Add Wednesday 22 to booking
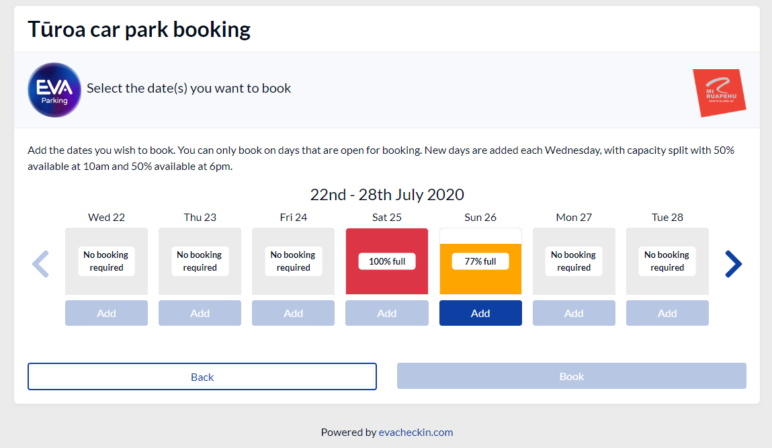The image size is (772, 448). (x=106, y=313)
